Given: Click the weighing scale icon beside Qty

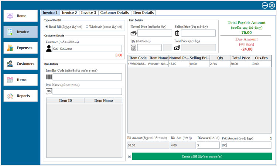Looking at the screenshot, I should coord(134,48).
